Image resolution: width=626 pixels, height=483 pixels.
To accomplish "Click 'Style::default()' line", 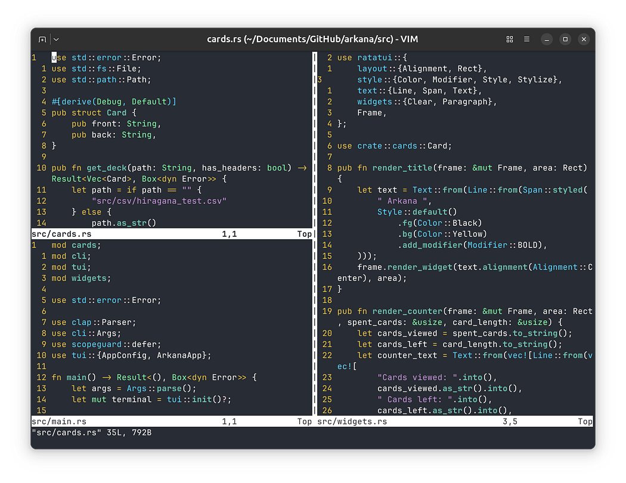I will click(x=417, y=212).
